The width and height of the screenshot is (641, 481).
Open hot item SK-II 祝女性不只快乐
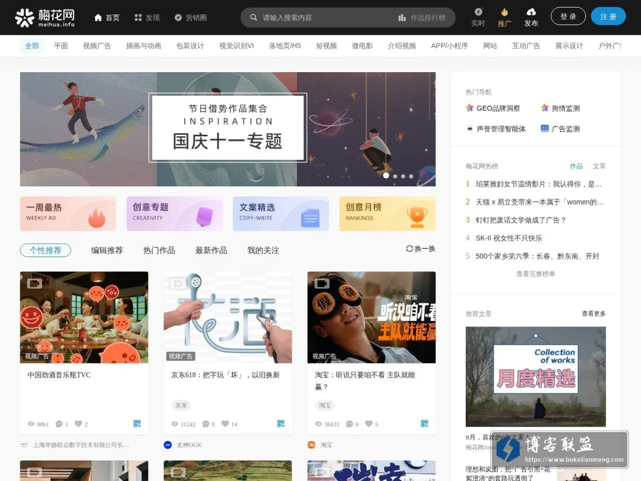tap(509, 238)
